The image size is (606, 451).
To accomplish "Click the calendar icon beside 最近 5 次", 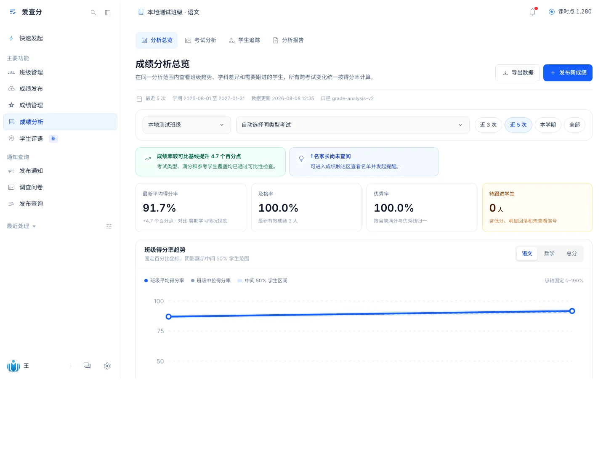I will coord(139,99).
